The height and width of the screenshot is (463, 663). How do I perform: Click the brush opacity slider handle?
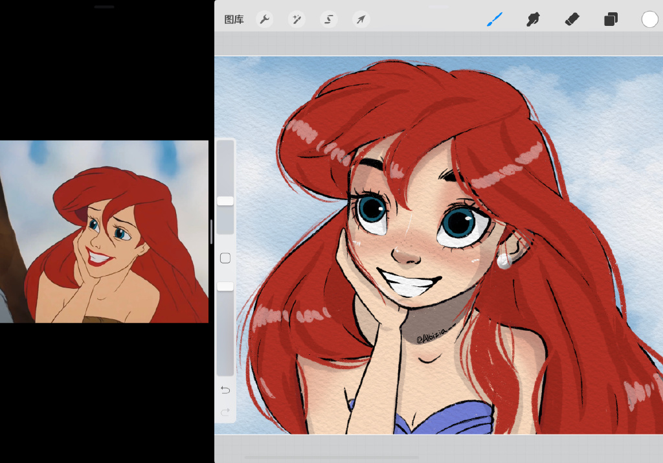225,286
